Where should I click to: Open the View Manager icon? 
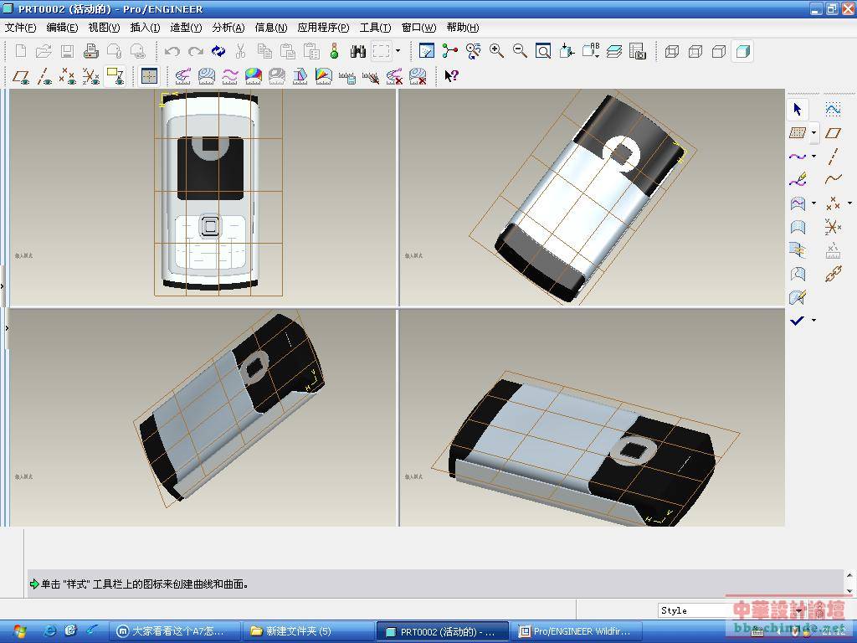[x=637, y=51]
